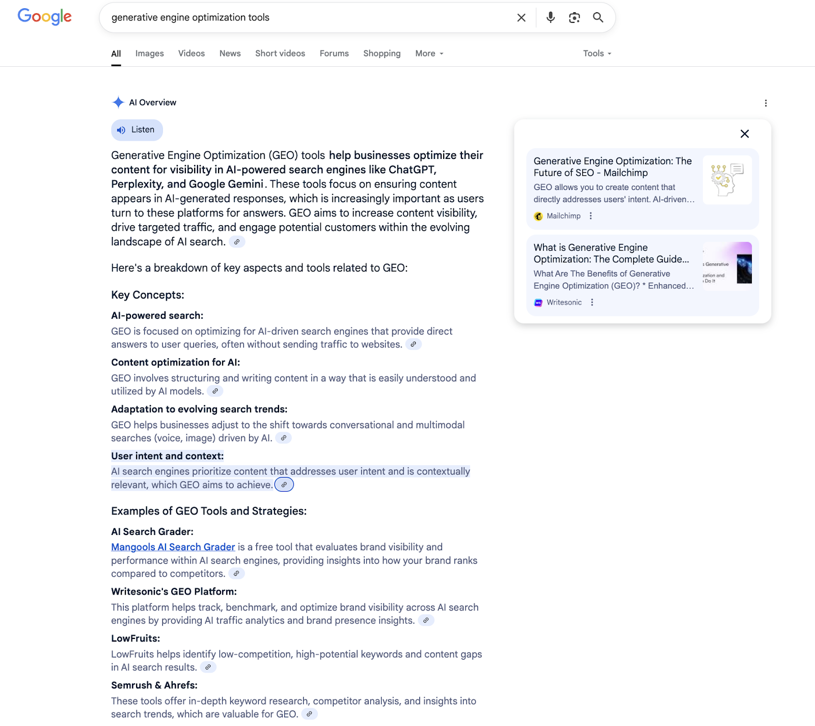The width and height of the screenshot is (815, 726).
Task: Click 'Adaptation to evolving search trends:' heading
Action: tap(199, 410)
